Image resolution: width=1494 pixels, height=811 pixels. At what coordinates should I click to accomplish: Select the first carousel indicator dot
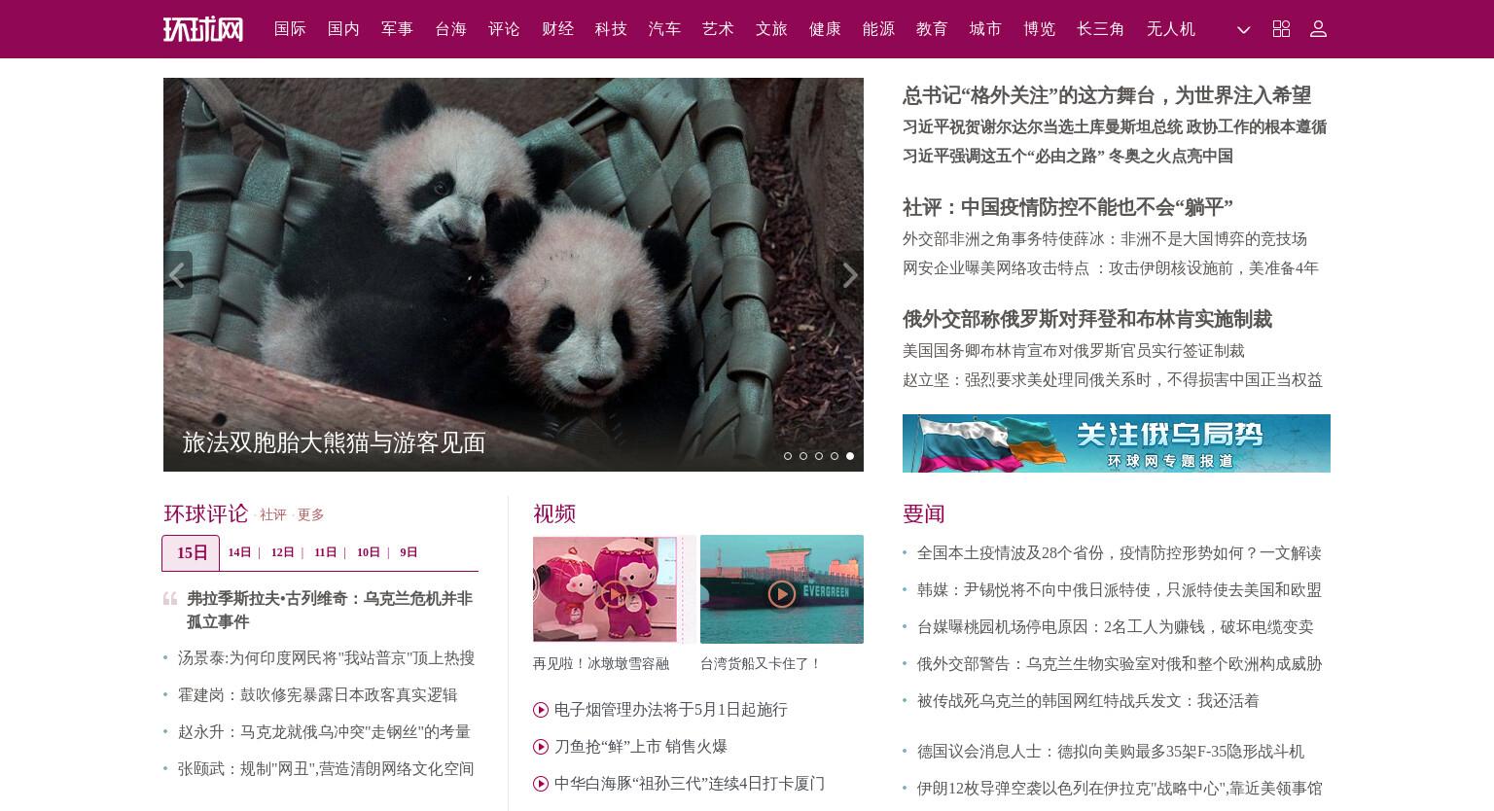788,456
